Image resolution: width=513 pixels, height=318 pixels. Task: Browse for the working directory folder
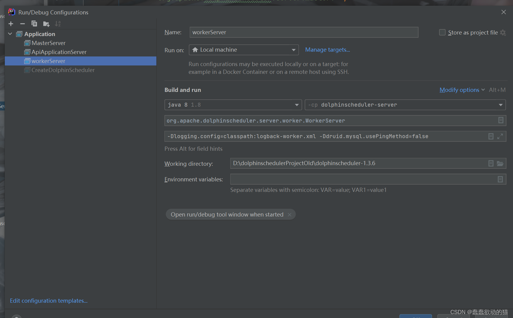tap(500, 163)
